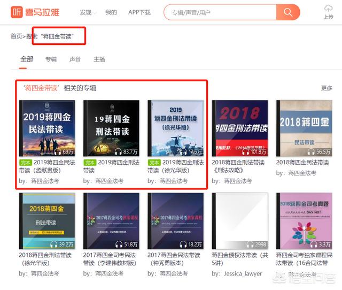The image size is (342, 290).
Task: Open cover with 18.2万 plays
Action: click(x=176, y=221)
